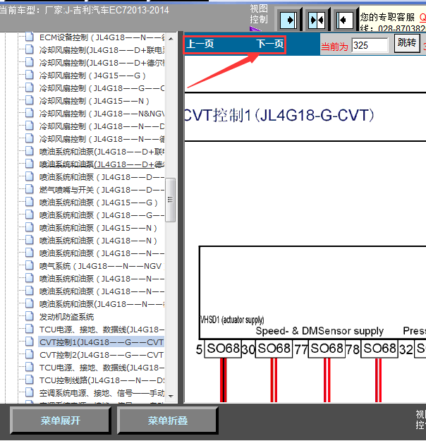Click the 当前车型 vehicle model header text
Image resolution: width=426 pixels, height=441 pixels.
pyautogui.click(x=84, y=11)
